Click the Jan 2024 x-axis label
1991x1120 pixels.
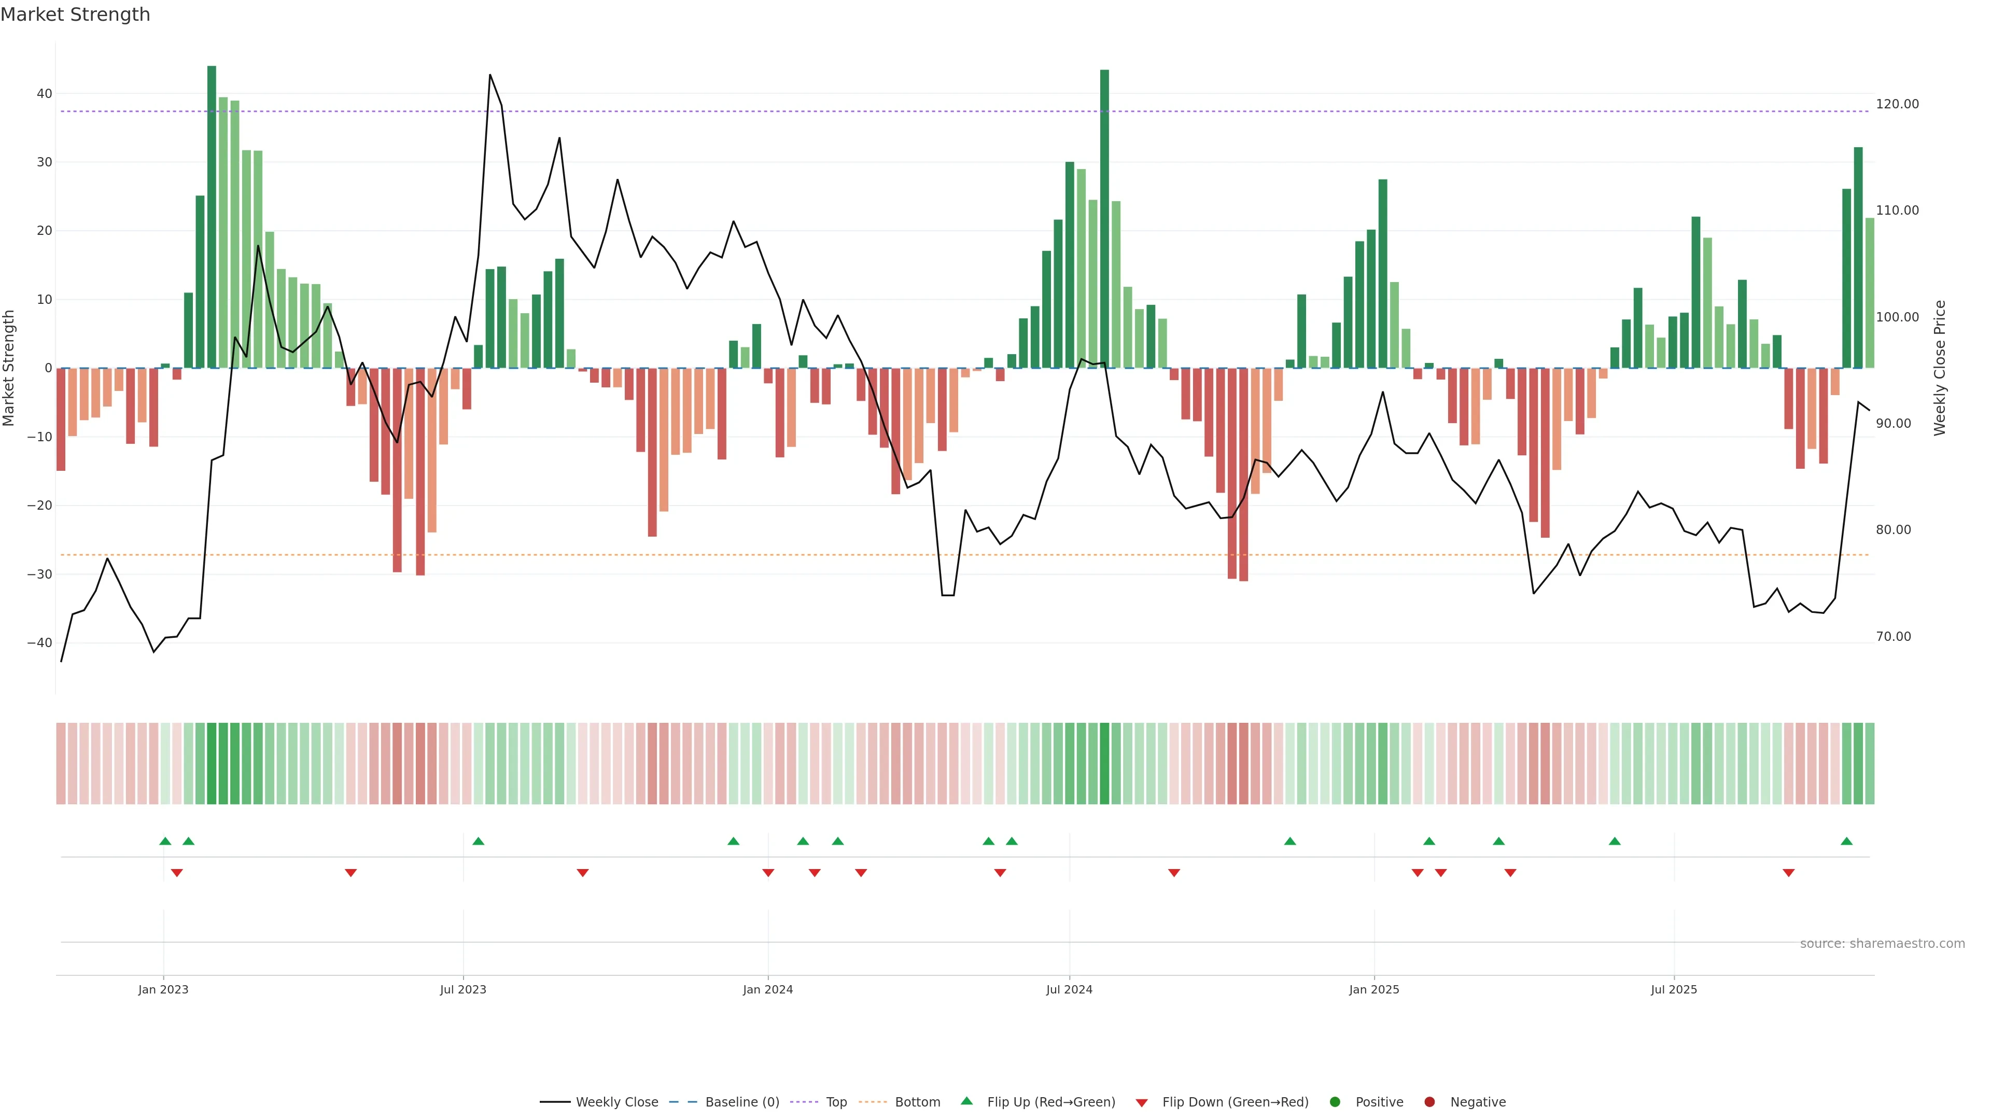[x=767, y=989]
